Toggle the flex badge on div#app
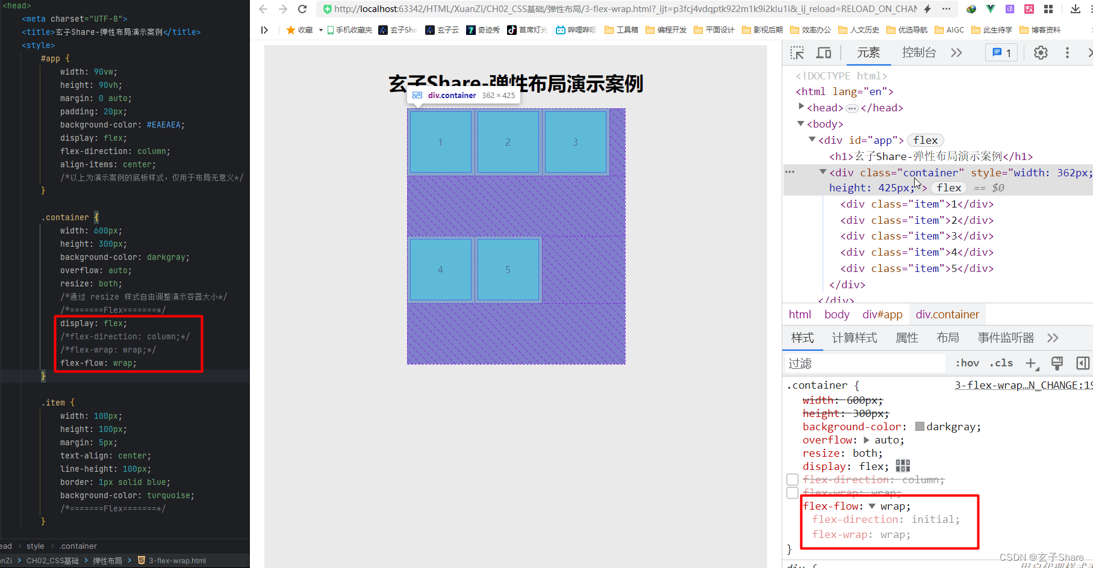The image size is (1093, 568). click(926, 140)
